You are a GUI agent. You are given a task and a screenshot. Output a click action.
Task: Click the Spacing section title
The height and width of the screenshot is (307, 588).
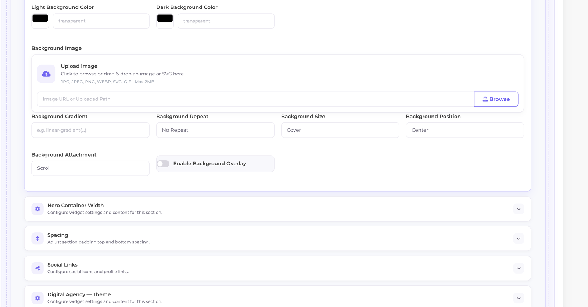tap(58, 235)
